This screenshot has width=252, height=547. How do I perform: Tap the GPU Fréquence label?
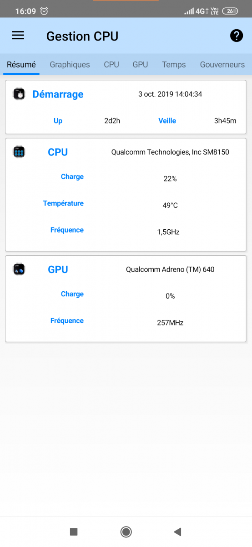[x=67, y=320]
